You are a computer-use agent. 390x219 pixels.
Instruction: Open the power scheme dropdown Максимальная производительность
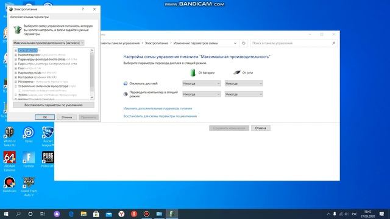(x=49, y=43)
